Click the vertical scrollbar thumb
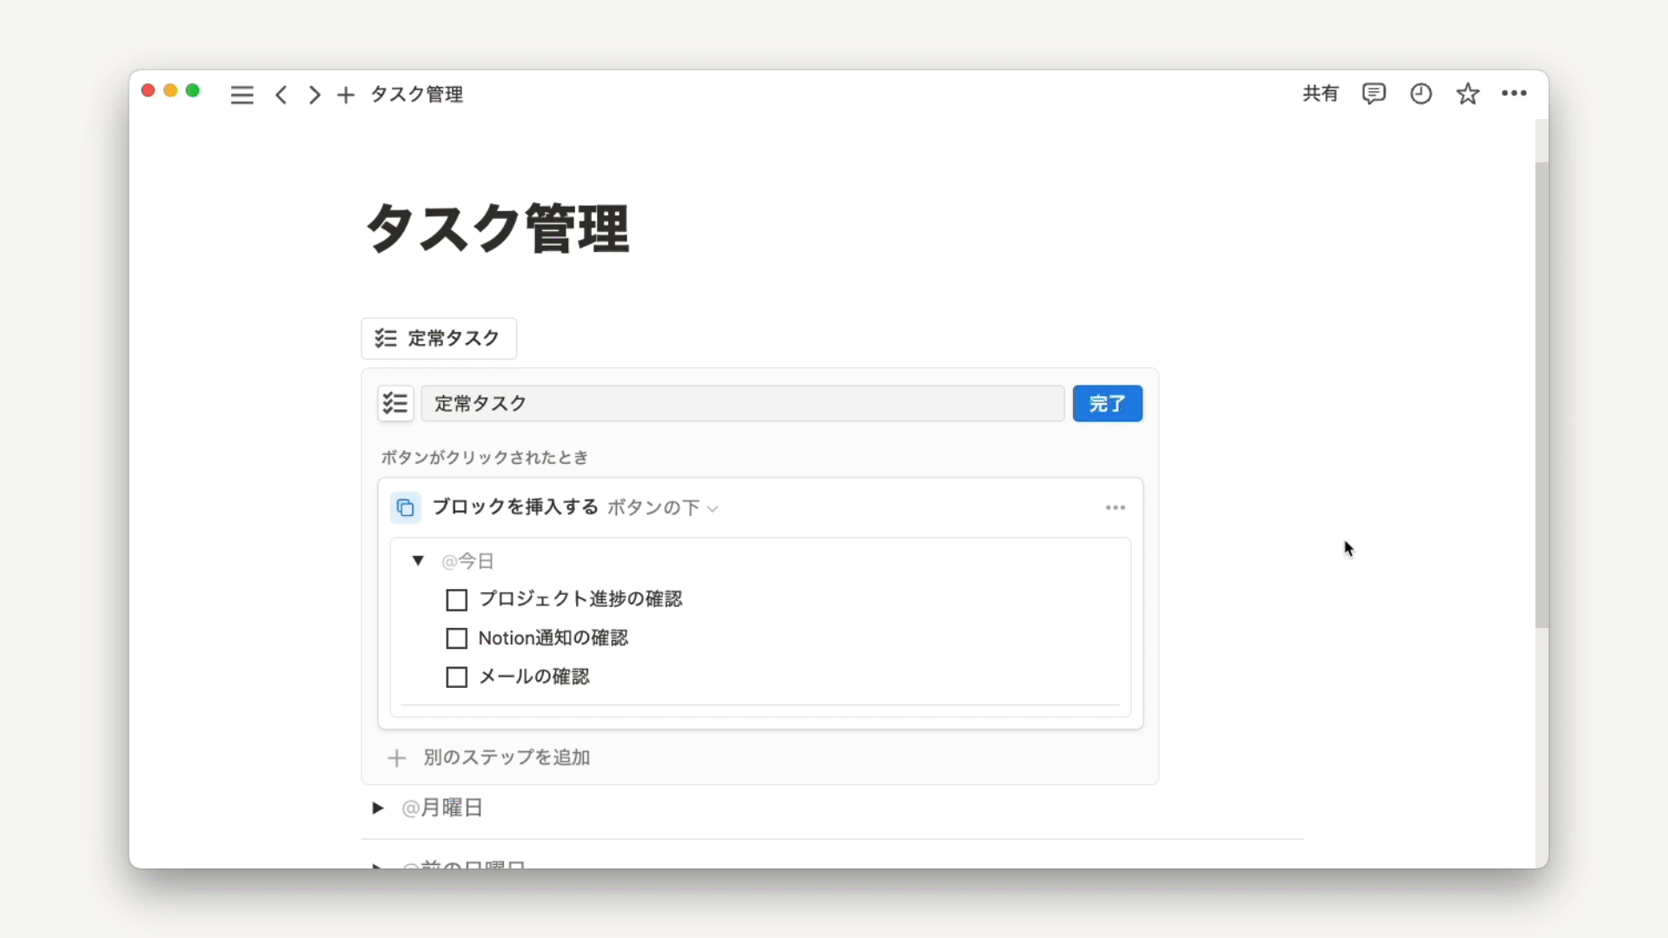The image size is (1668, 938). (x=1541, y=395)
